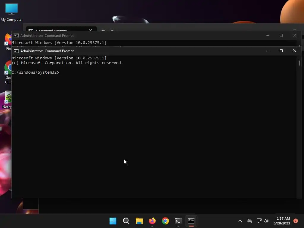Maximize the middle Administrator Command Prompt window

(281, 36)
